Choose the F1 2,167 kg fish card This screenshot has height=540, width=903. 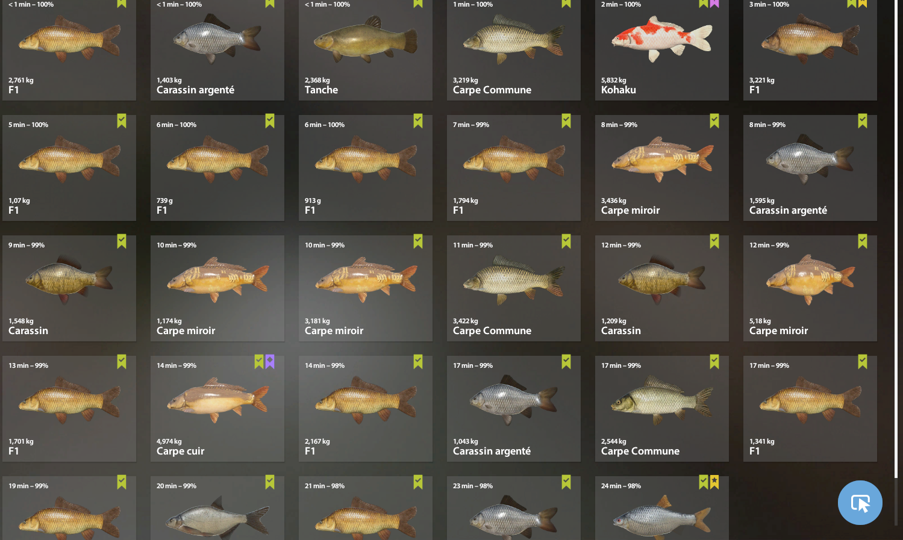[366, 409]
